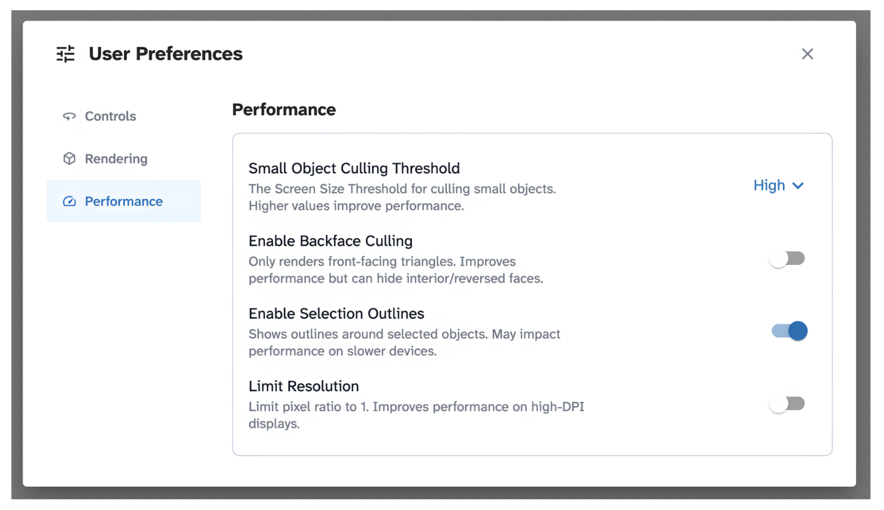Click the sliders icon beside User Preferences
884x510 pixels.
click(66, 54)
